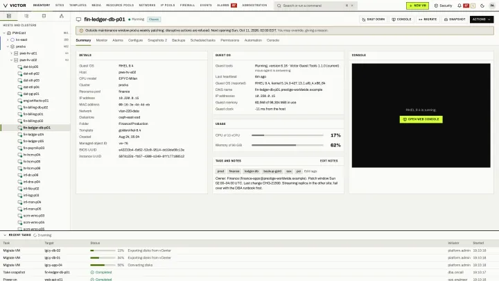Open Hosts and Clusters sidebar view icon

pyautogui.click(x=9, y=16)
